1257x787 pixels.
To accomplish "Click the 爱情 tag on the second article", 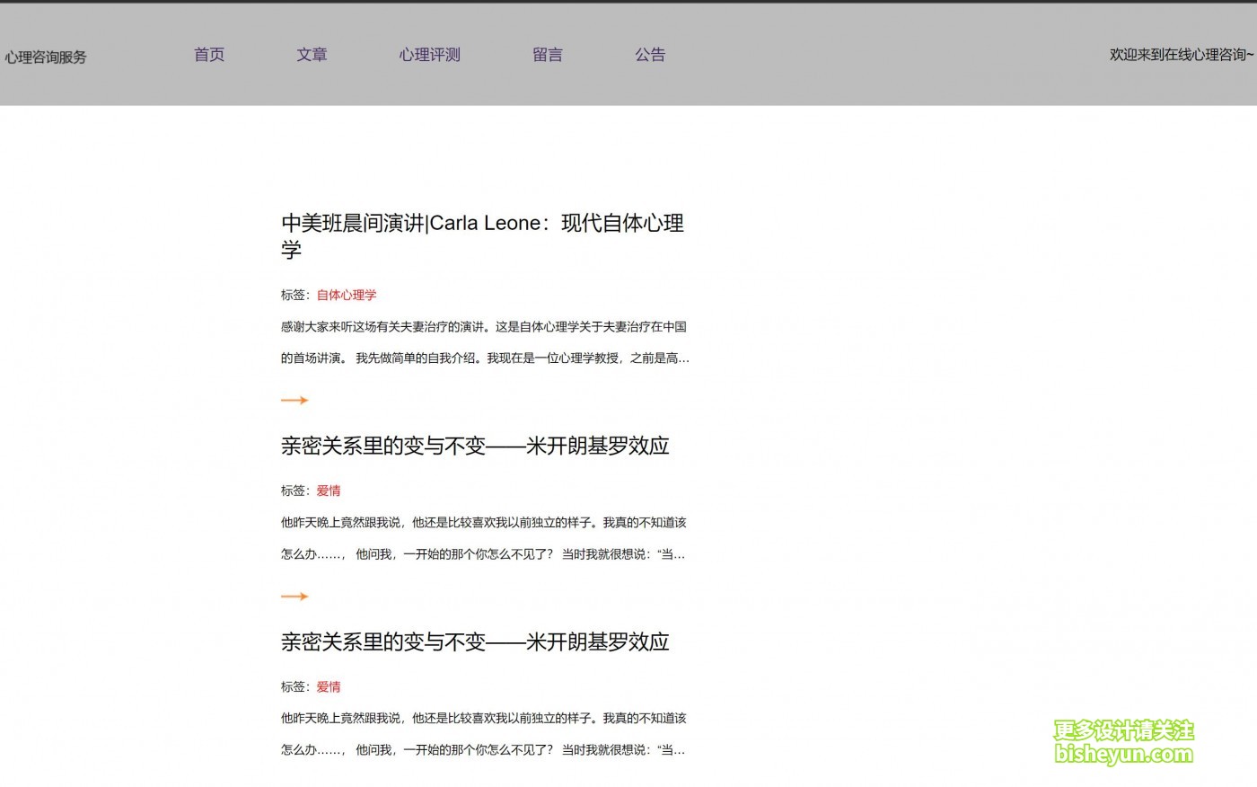I will (329, 491).
